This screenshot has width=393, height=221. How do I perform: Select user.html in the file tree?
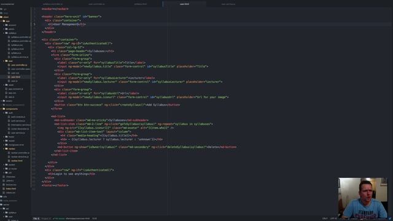point(15,77)
